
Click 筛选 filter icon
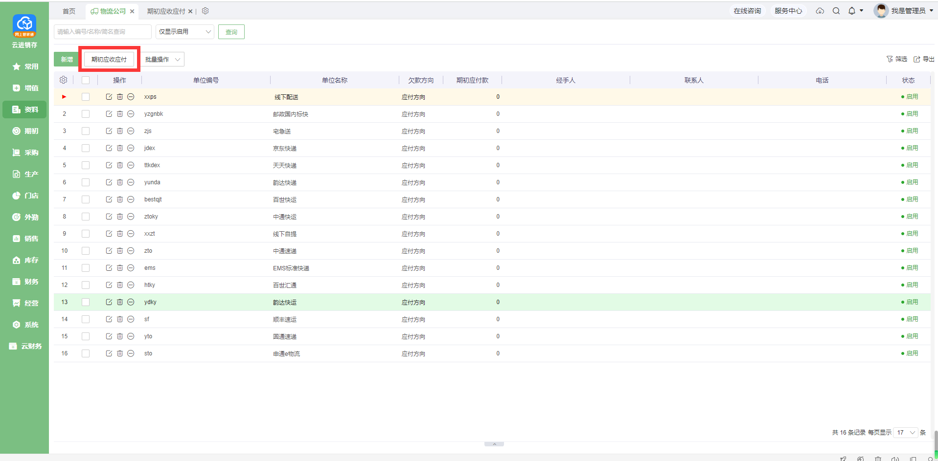[890, 59]
